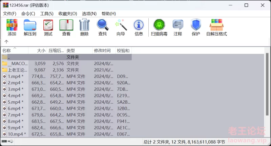Click checksum AE1C... of 9.mp4

click(124, 128)
